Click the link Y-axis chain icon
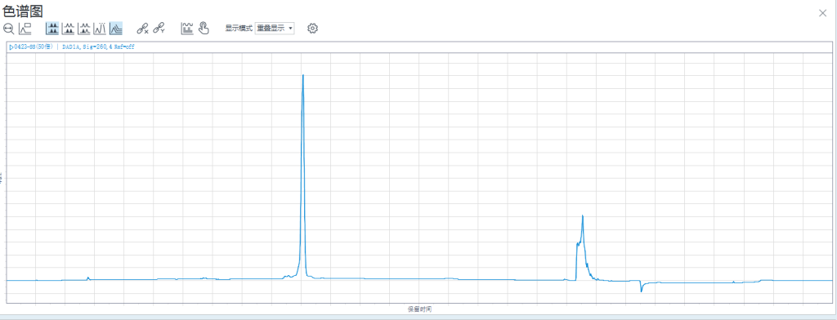Screen dimensions: 837x320 click(x=159, y=29)
